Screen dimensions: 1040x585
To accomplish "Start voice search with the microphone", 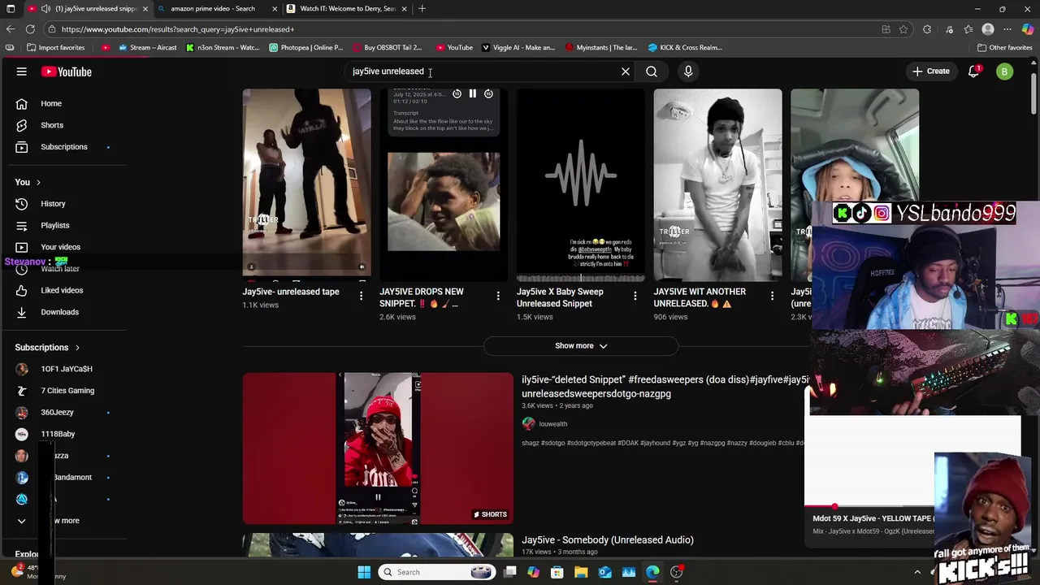I will coord(688,71).
